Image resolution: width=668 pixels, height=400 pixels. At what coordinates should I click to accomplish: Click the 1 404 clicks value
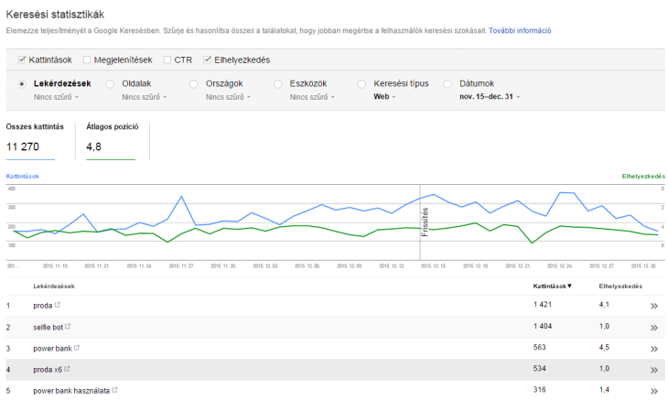[x=543, y=326]
